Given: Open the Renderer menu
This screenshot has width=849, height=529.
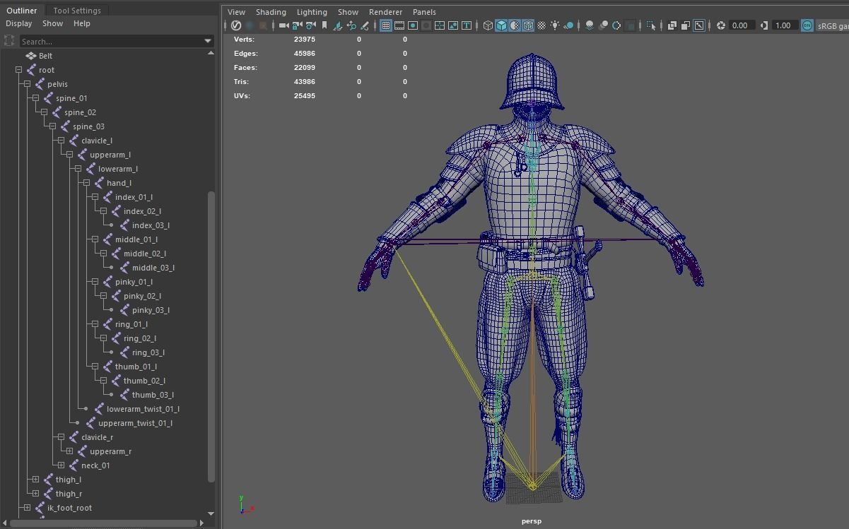Looking at the screenshot, I should click(x=385, y=12).
